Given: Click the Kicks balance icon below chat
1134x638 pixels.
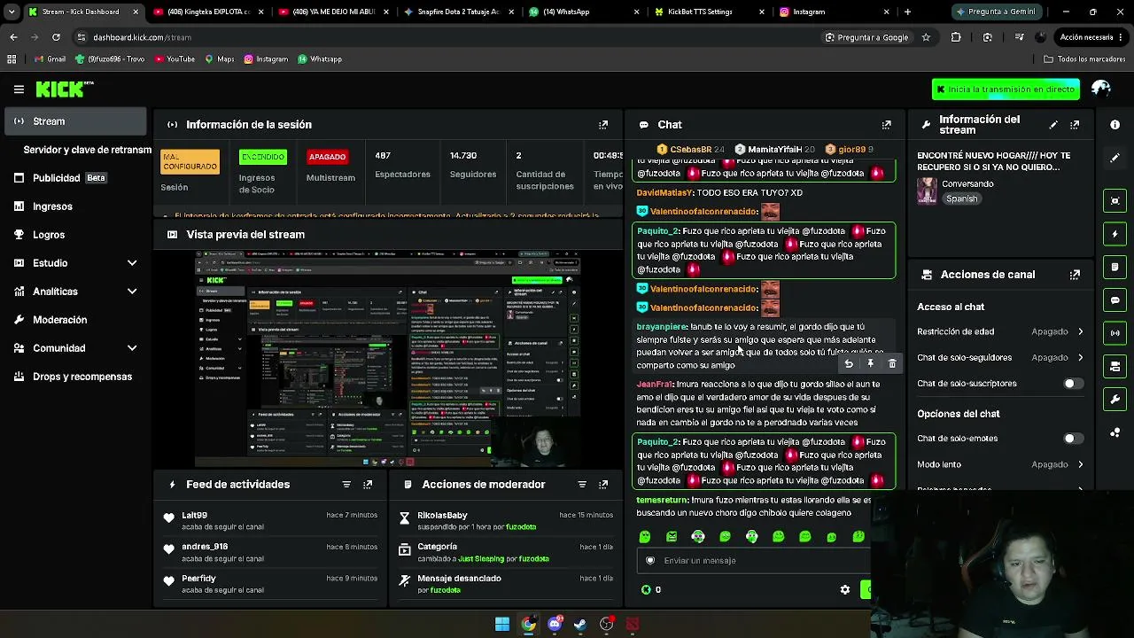Looking at the screenshot, I should click(x=646, y=589).
